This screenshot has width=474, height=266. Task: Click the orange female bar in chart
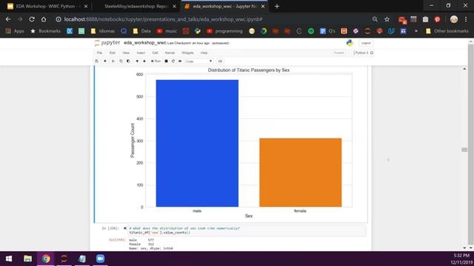[301, 172]
